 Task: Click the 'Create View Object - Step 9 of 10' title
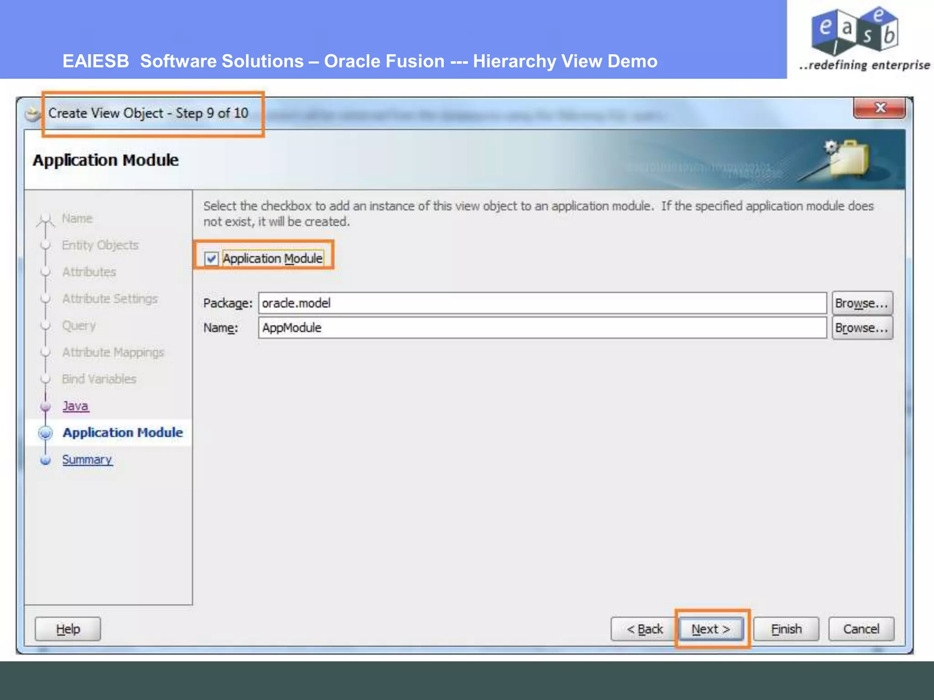[x=148, y=113]
